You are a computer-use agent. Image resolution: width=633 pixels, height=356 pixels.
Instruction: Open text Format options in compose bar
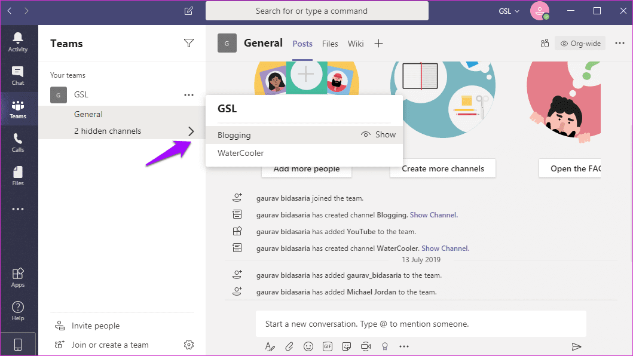point(270,346)
